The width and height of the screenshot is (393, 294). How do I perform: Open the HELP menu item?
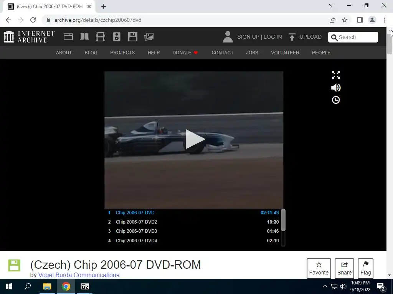[154, 53]
